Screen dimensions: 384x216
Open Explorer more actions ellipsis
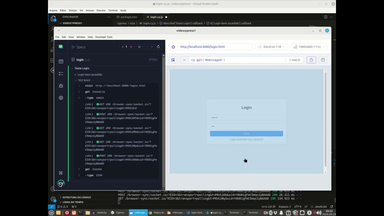(109, 17)
